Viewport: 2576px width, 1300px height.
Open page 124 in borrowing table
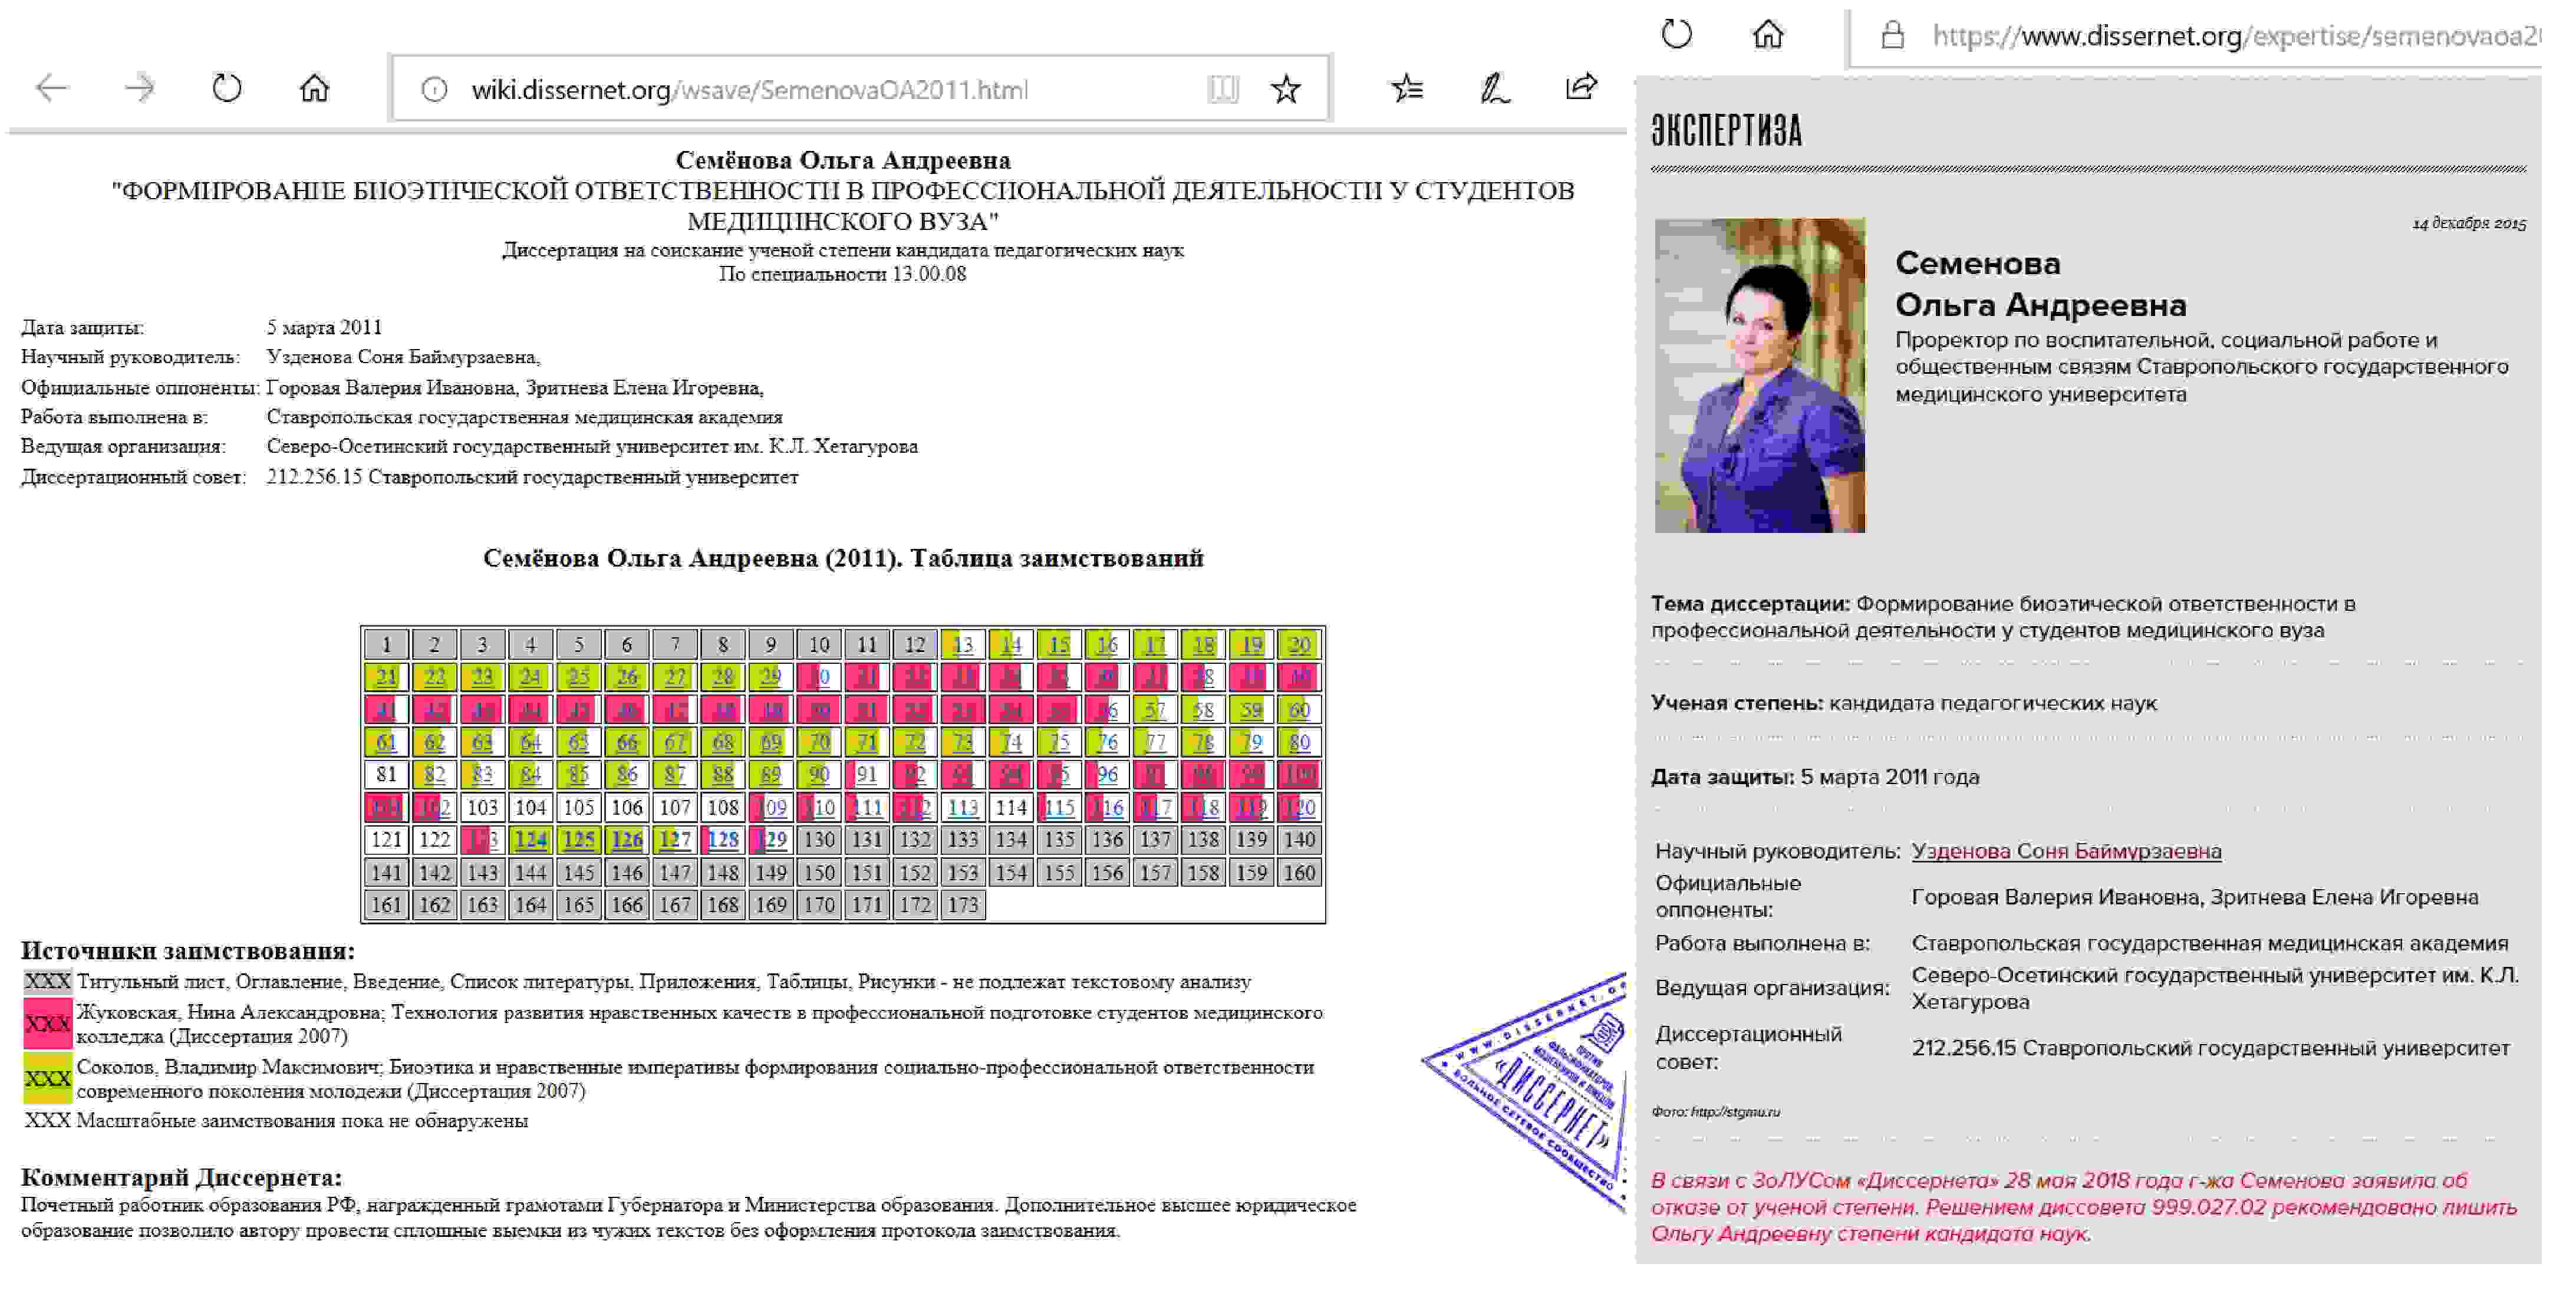coord(530,840)
